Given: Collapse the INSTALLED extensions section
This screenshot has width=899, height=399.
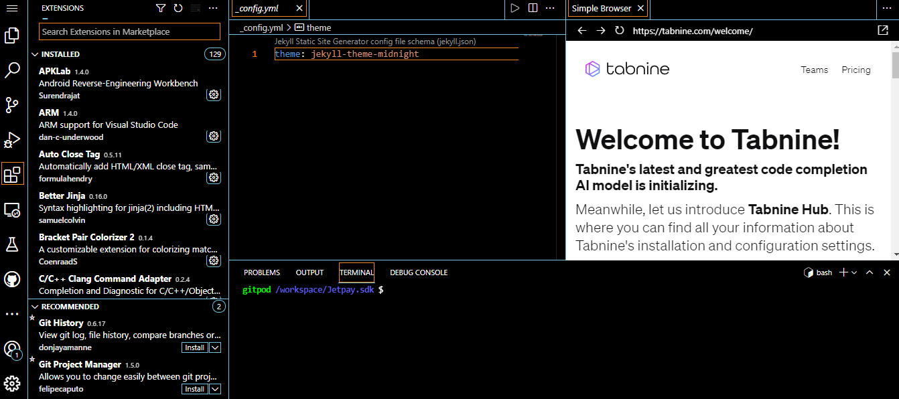Looking at the screenshot, I should click(36, 54).
